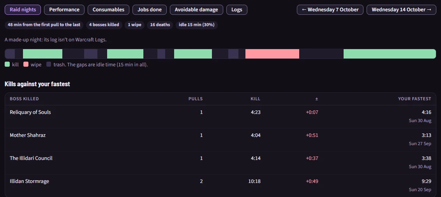Click the YOUR FASTEST column header
The height and width of the screenshot is (197, 441).
point(415,99)
